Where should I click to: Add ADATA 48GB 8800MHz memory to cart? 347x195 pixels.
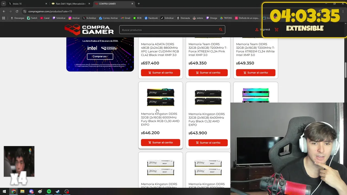160,73
